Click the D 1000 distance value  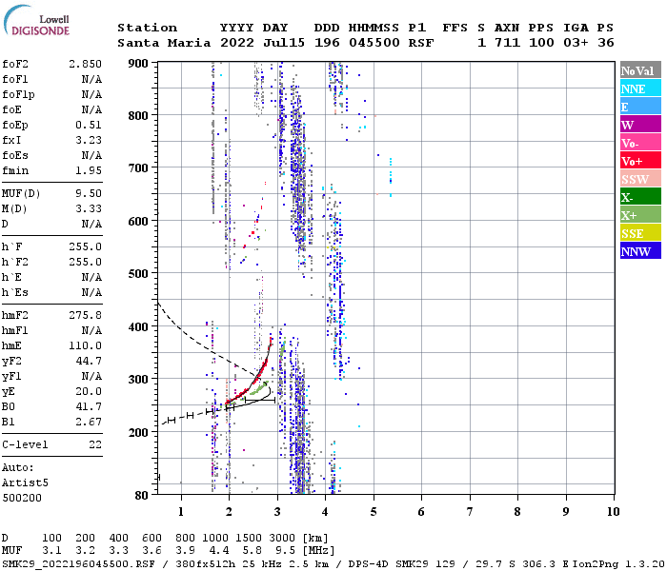click(215, 539)
